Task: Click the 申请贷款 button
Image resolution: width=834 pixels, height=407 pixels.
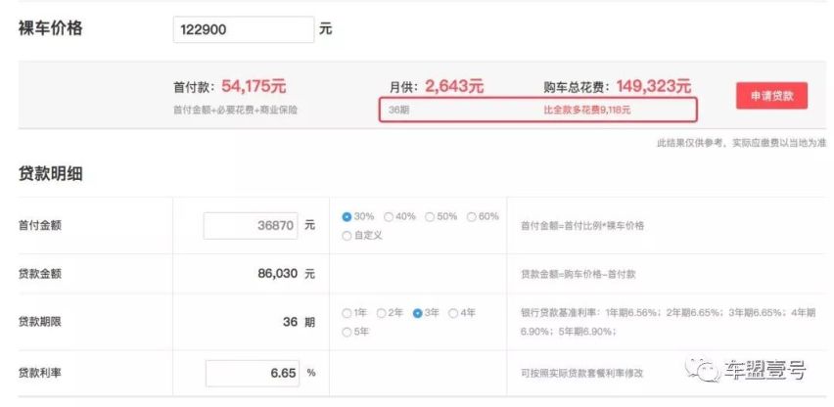Action: click(x=771, y=96)
